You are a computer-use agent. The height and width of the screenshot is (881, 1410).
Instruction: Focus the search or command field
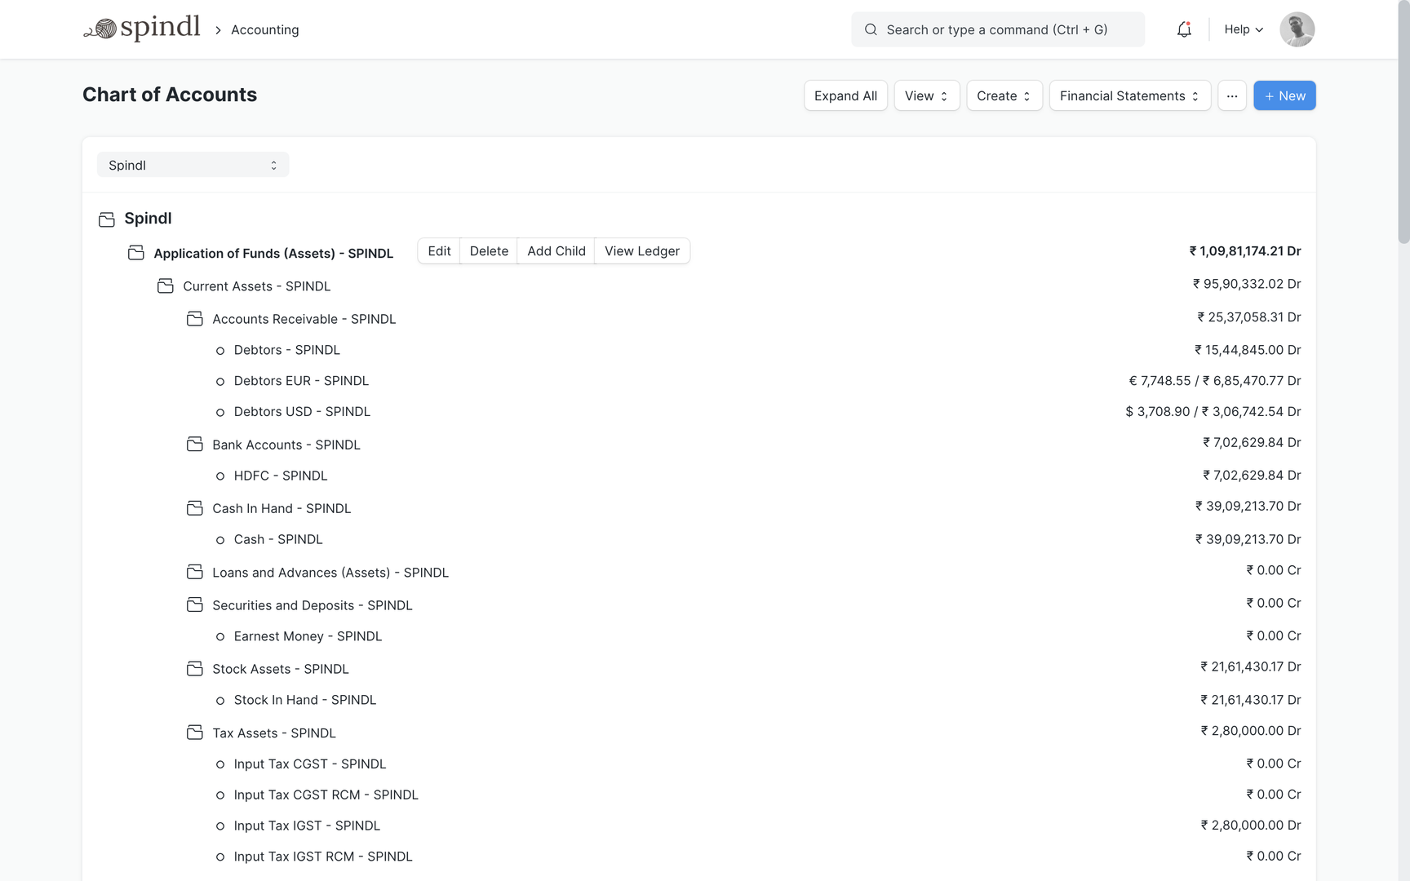997,29
